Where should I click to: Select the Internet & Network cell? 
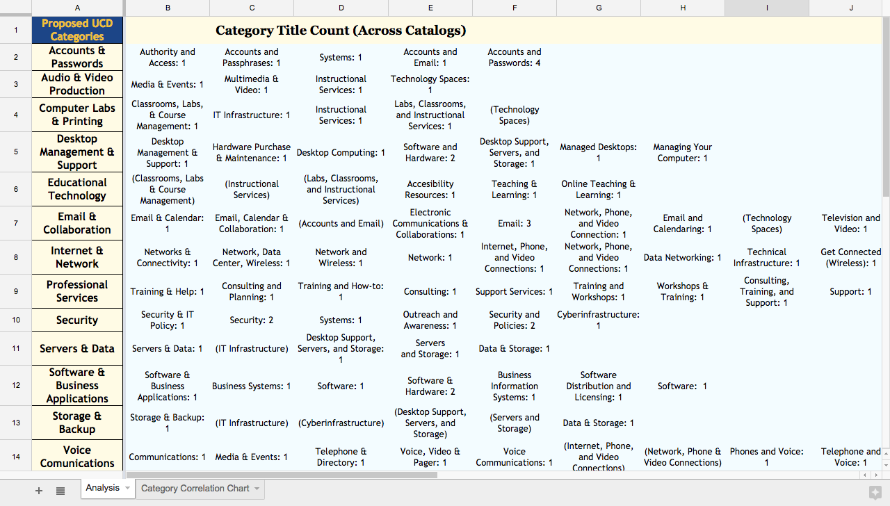(x=77, y=257)
